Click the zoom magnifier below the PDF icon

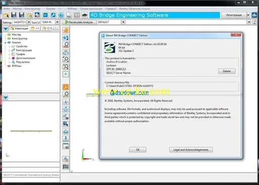point(66,94)
